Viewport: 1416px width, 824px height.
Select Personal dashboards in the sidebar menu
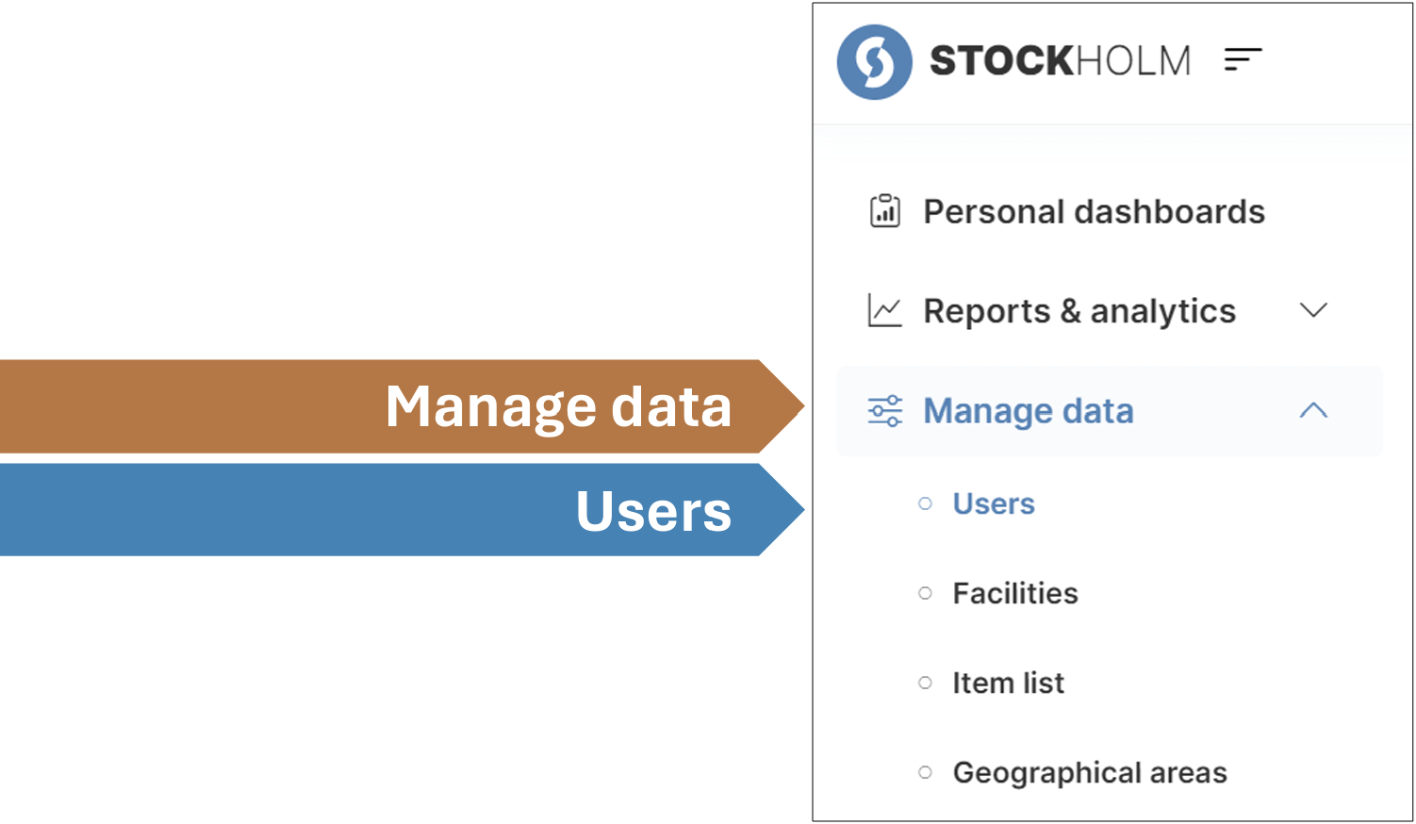1094,211
